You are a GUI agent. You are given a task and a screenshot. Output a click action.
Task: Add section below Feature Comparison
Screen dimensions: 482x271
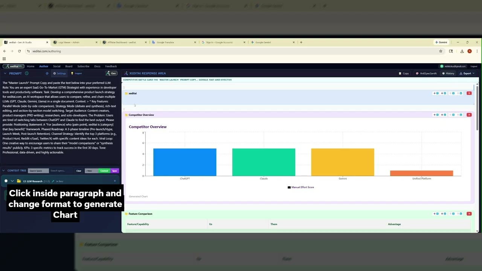point(443,214)
